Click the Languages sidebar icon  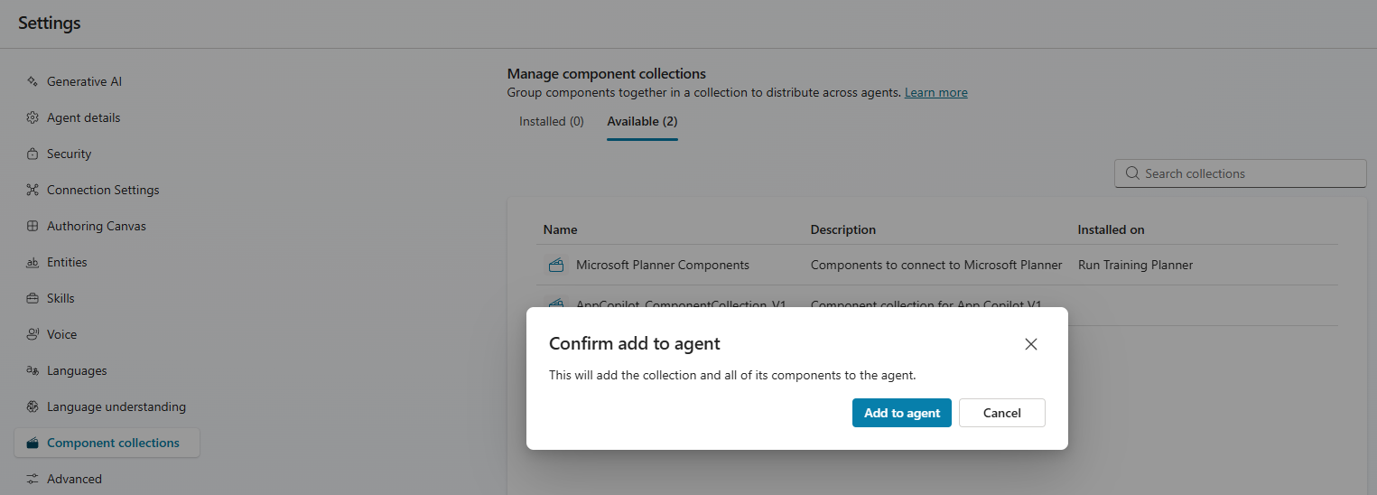pos(33,370)
